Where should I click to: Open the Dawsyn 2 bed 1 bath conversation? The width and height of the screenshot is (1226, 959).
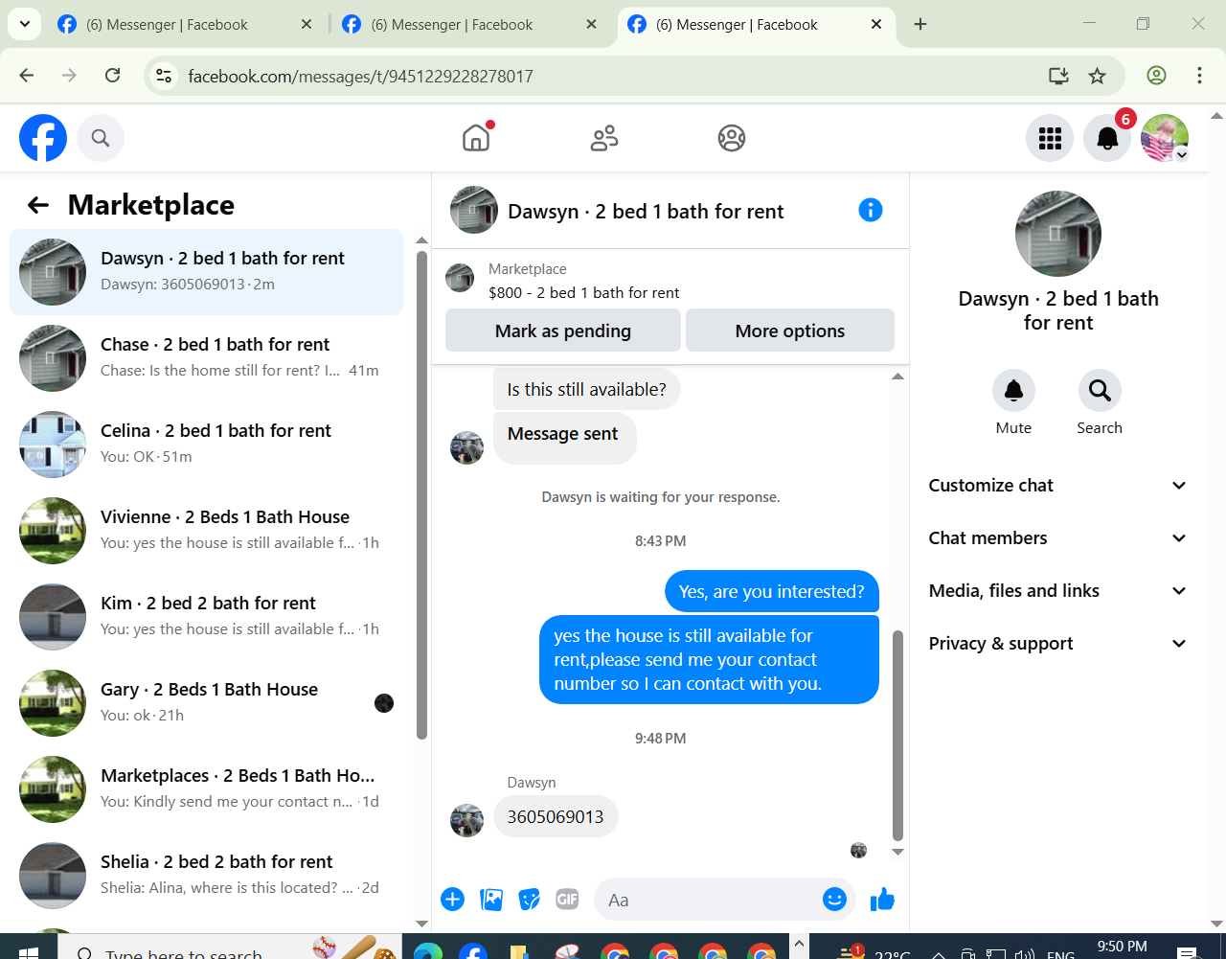pos(206,272)
